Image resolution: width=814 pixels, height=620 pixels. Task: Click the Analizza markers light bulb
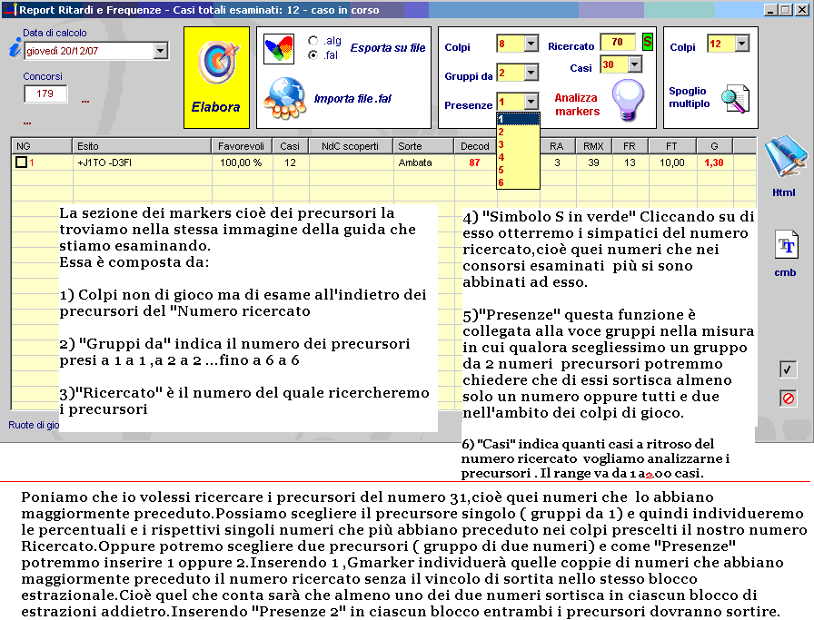click(628, 100)
